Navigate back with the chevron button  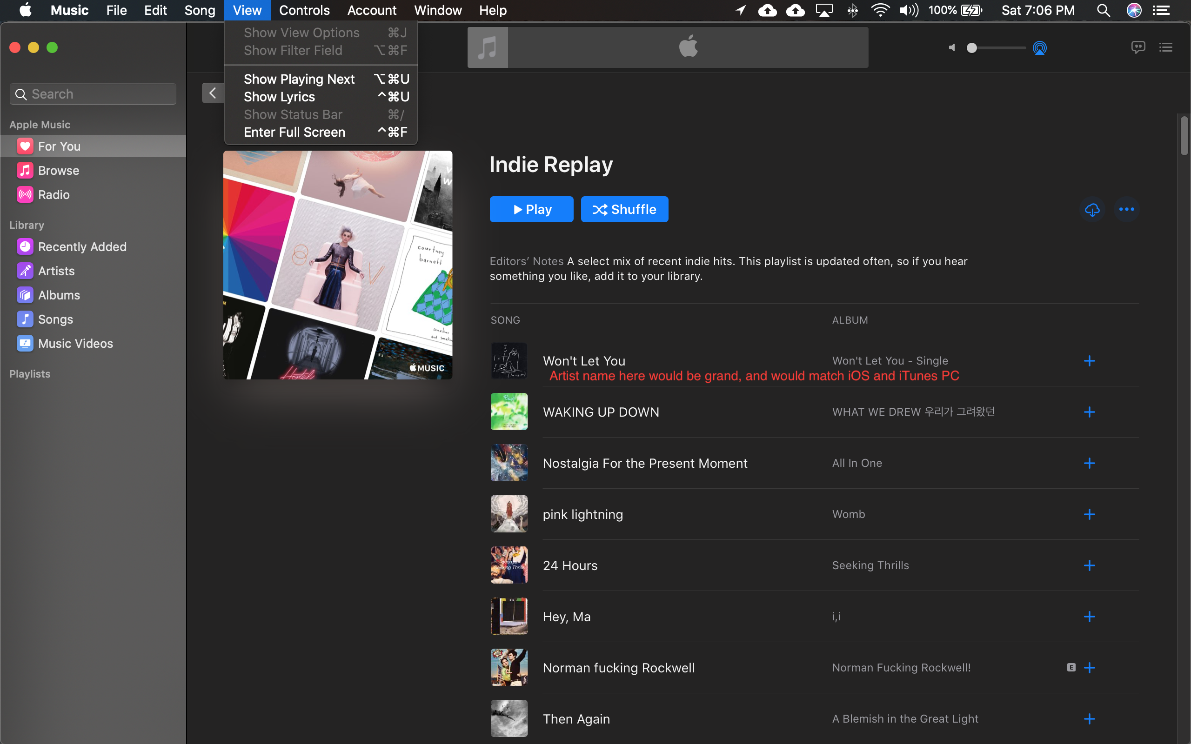coord(213,93)
